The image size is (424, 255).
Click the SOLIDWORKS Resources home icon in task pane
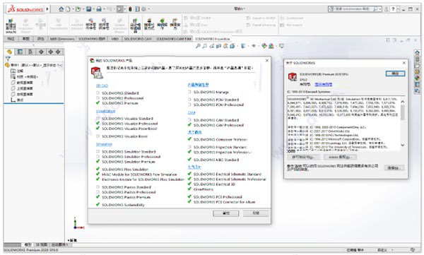(x=417, y=52)
